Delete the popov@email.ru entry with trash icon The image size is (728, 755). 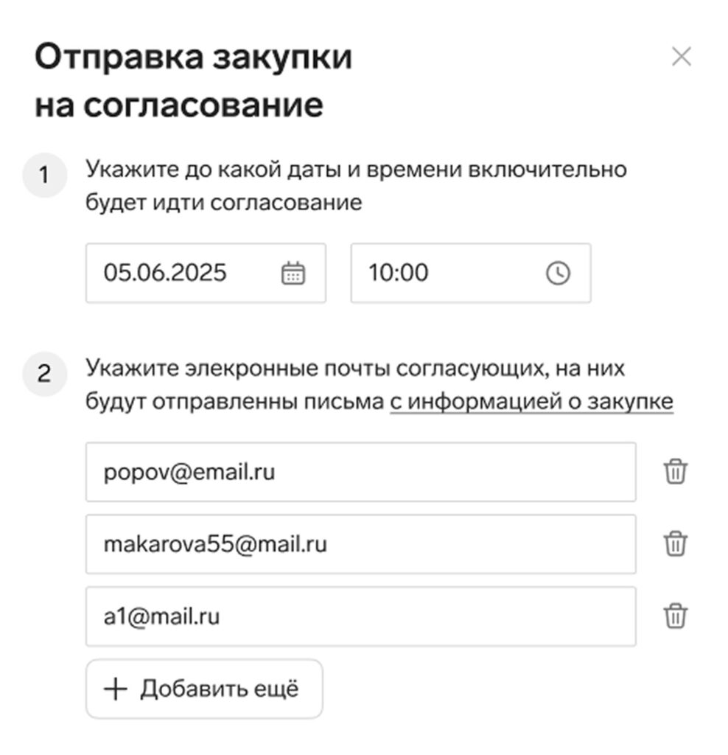point(675,471)
